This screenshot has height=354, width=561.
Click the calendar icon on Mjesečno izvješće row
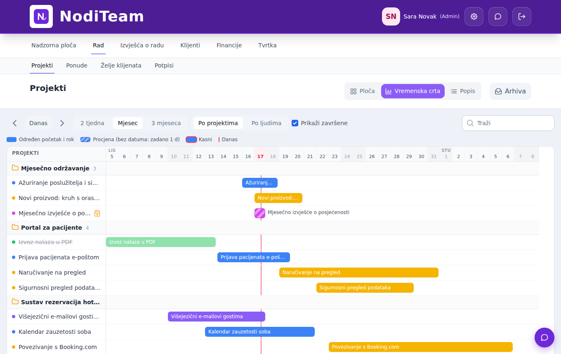[x=97, y=213]
